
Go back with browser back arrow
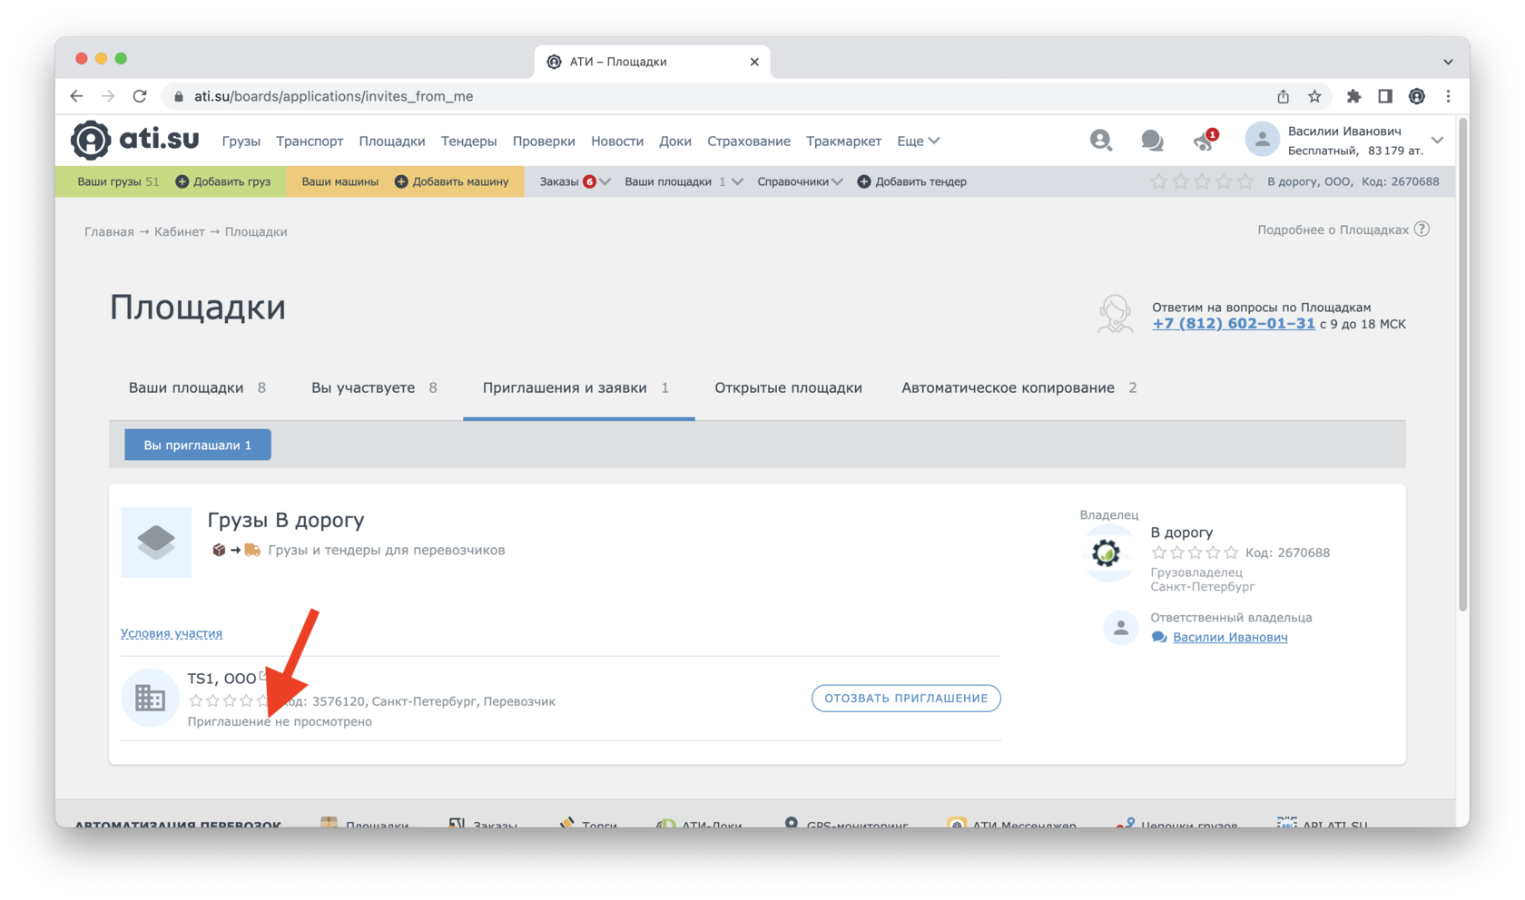(x=77, y=96)
